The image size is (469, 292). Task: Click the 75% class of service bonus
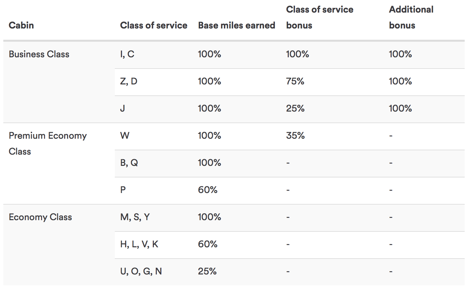click(x=295, y=81)
